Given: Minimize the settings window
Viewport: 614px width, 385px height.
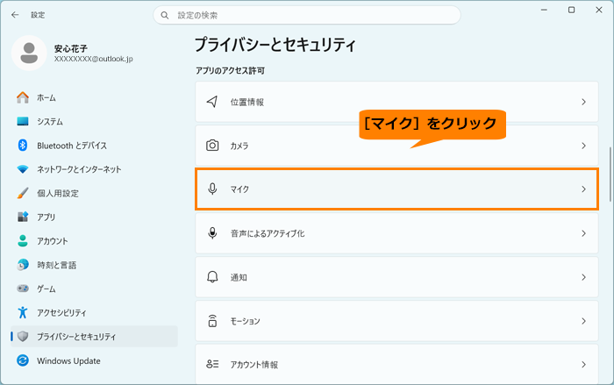Looking at the screenshot, I should pos(544,10).
